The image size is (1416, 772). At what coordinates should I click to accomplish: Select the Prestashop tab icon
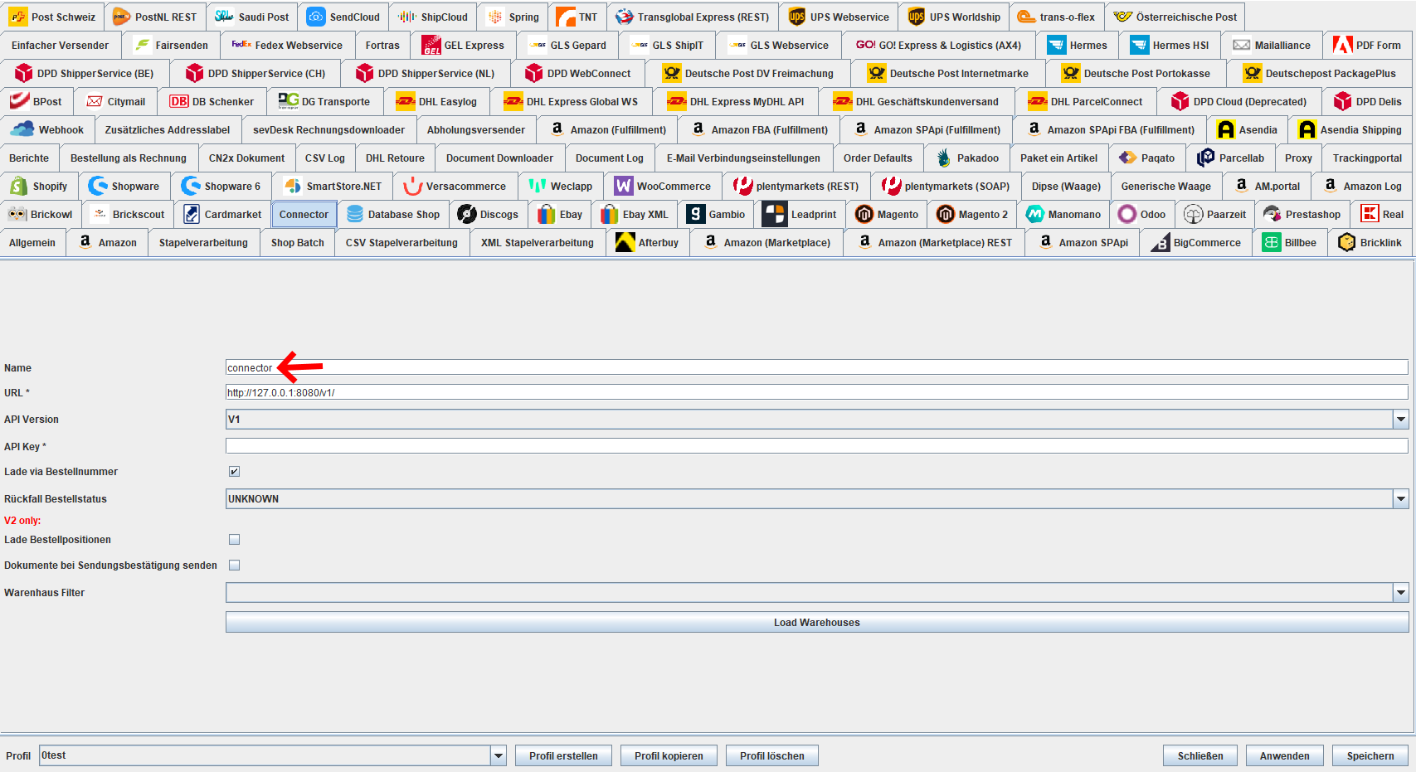[x=1272, y=214]
